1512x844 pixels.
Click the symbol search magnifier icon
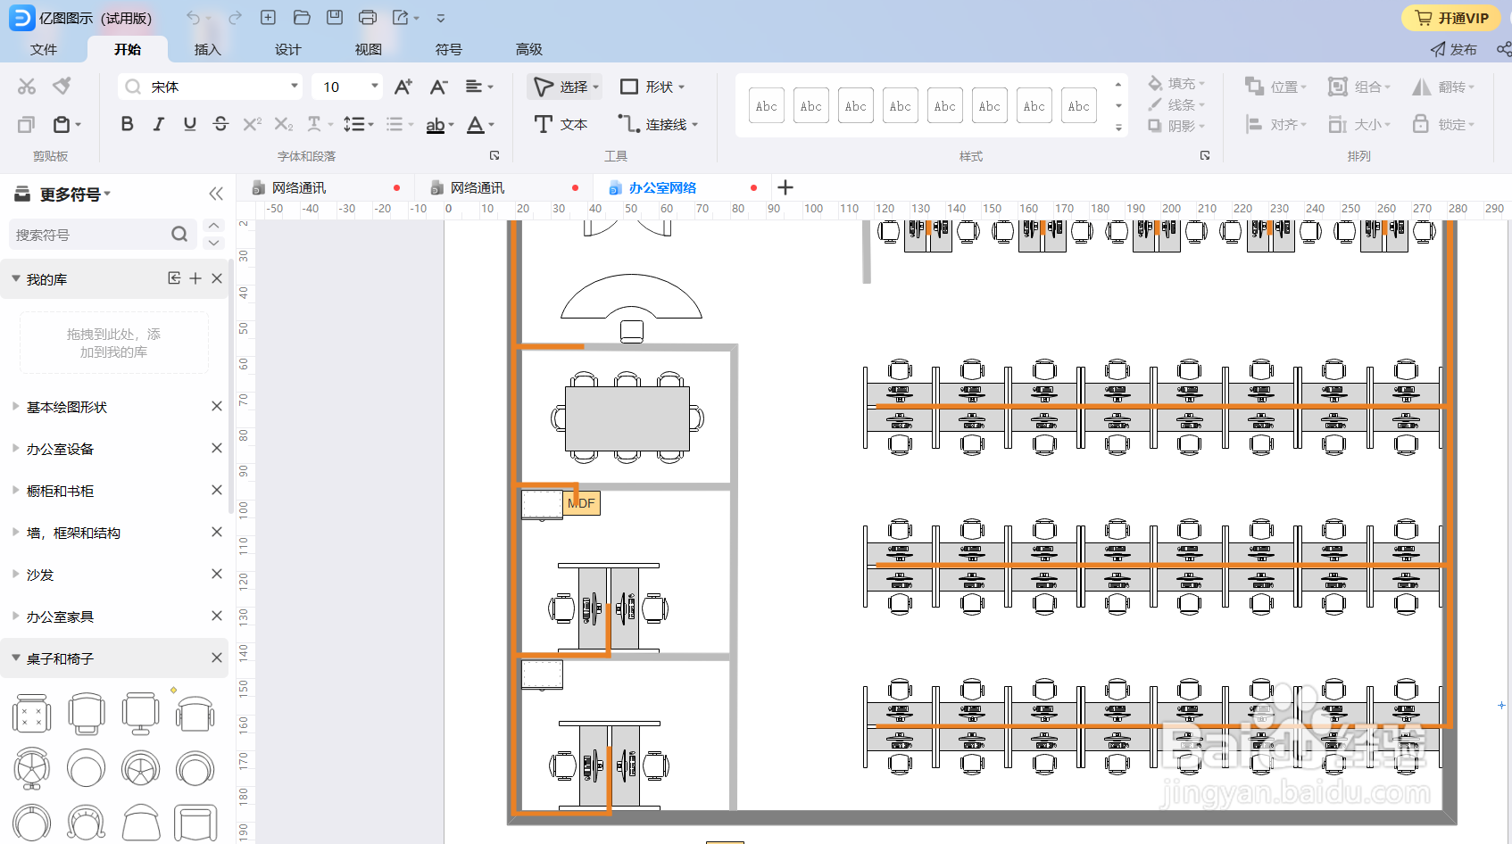(x=179, y=234)
